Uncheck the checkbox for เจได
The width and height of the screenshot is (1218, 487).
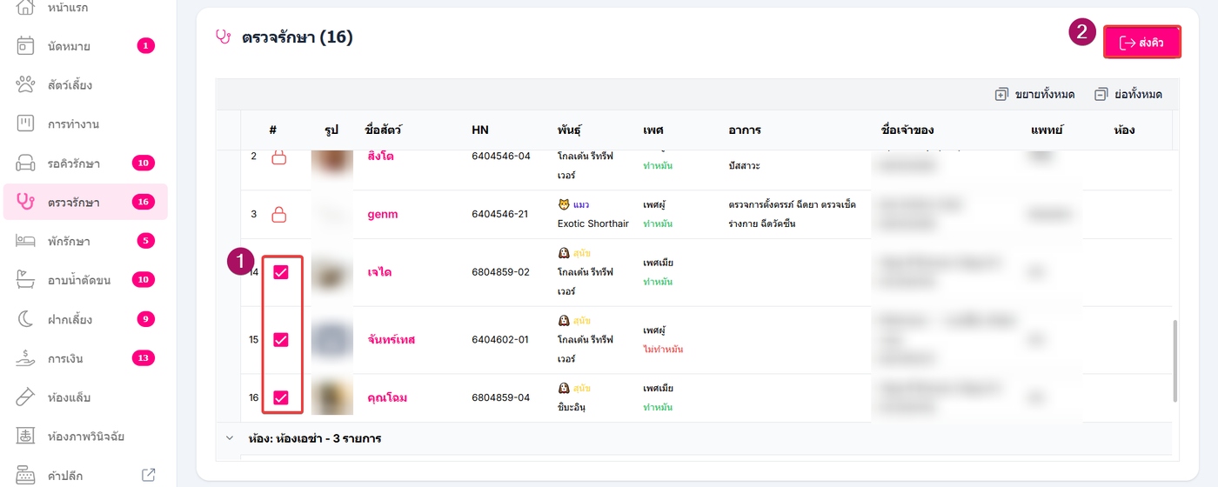(281, 272)
